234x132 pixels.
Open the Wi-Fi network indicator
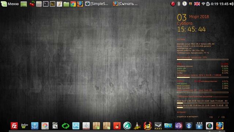click(x=203, y=4)
